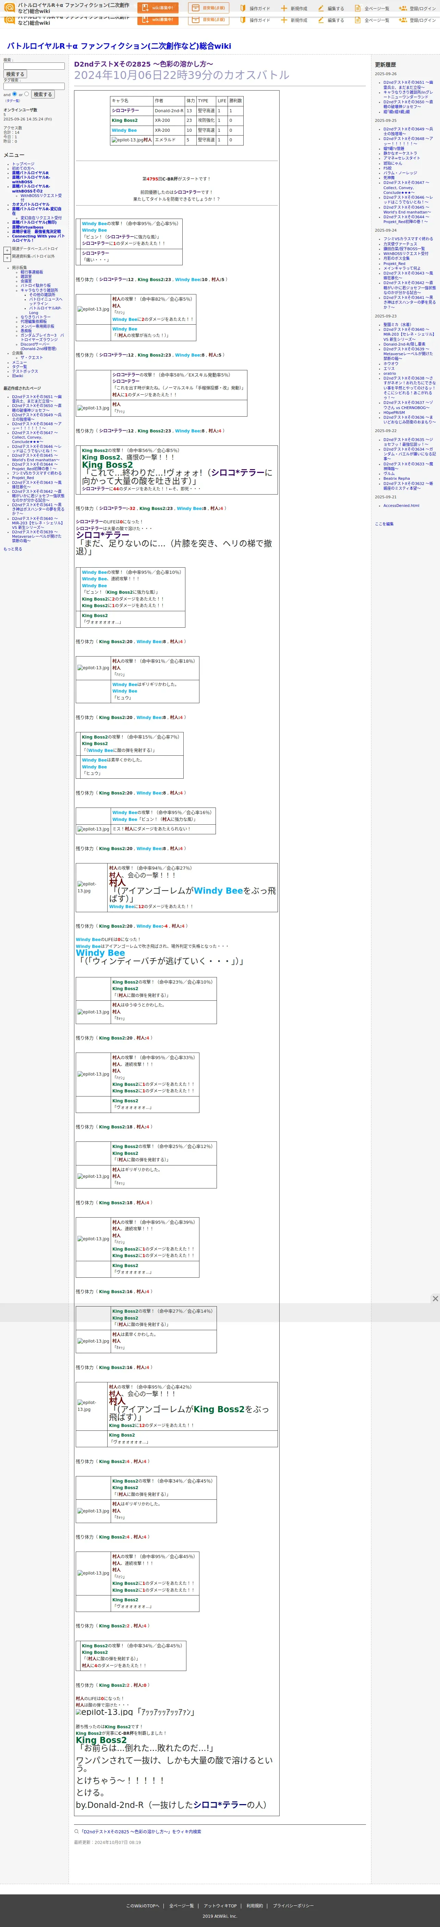The height and width of the screenshot is (1927, 440).
Task: Open 直轄バトルロイヤルR menu link
Action: pyautogui.click(x=30, y=173)
